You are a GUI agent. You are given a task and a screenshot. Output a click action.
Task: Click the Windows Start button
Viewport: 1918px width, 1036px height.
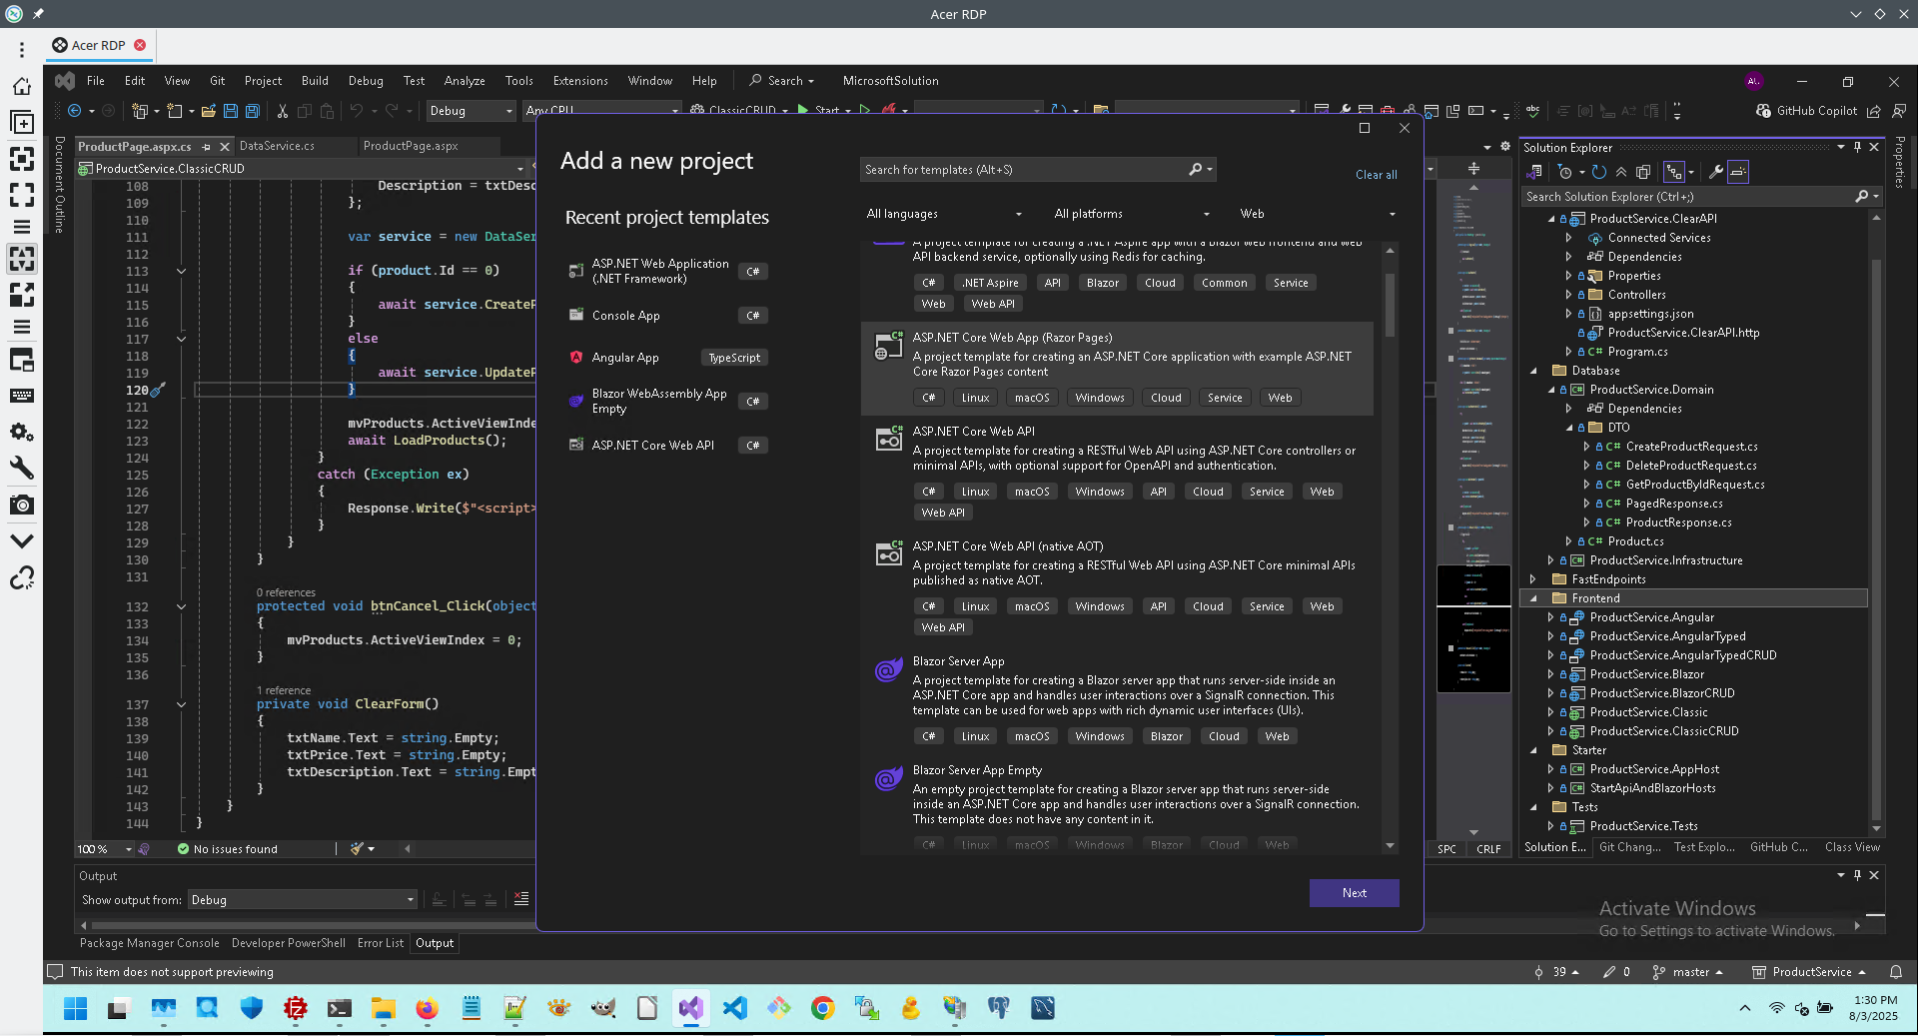click(x=75, y=1008)
